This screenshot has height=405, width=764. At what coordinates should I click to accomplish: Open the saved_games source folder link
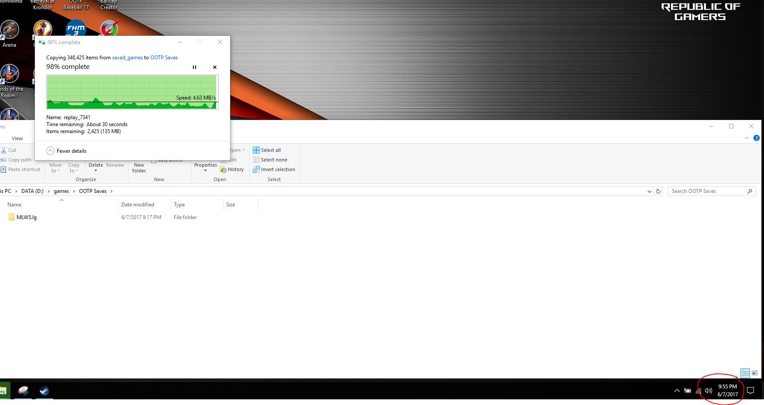127,58
